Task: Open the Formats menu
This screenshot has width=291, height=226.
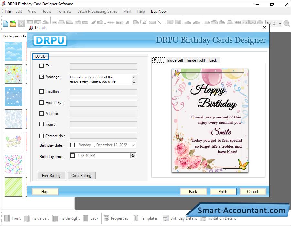Action: [64, 11]
